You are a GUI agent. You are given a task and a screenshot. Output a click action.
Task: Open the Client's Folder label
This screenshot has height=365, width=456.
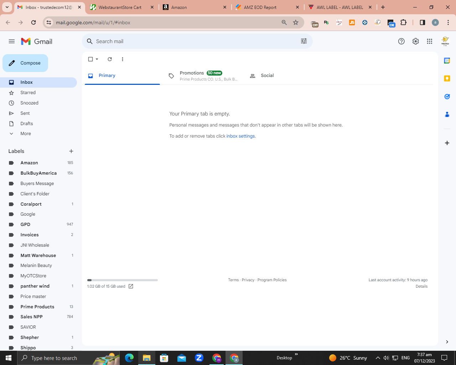[38, 194]
